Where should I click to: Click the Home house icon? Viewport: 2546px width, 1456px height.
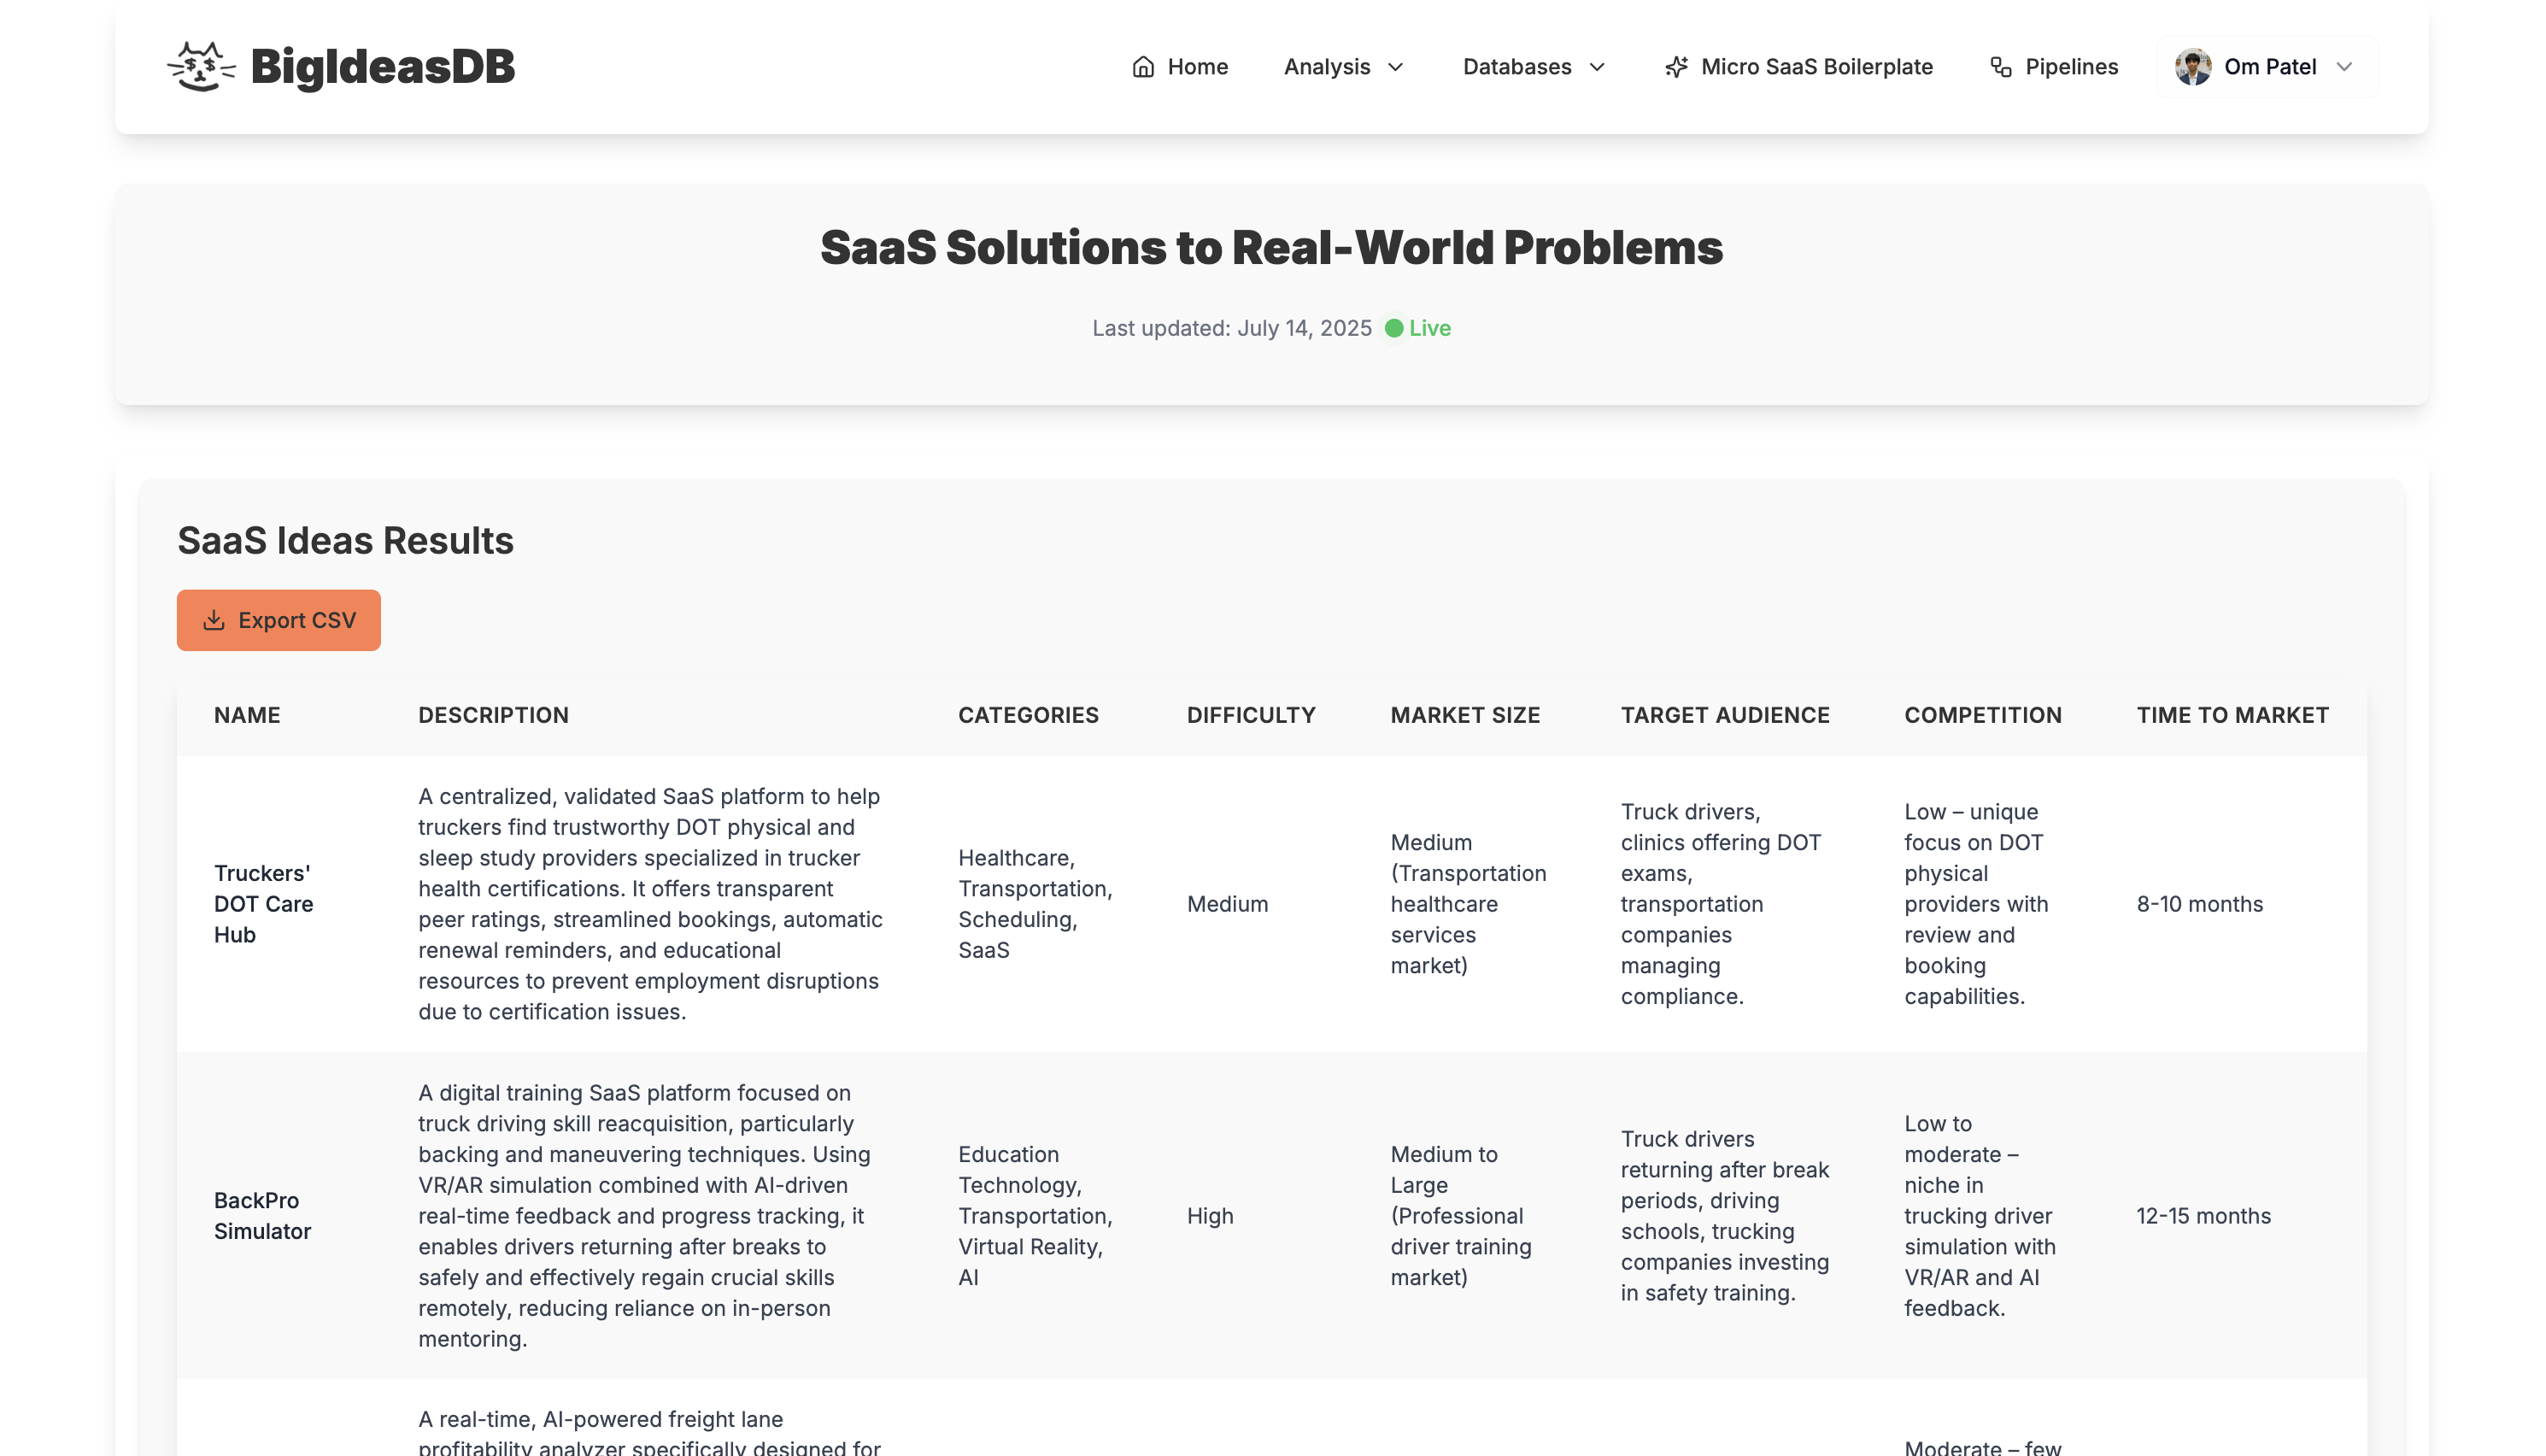pos(1142,67)
